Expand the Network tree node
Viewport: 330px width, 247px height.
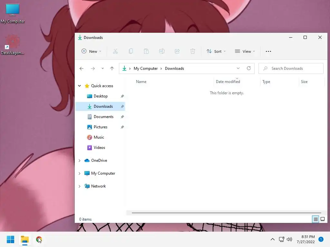coord(80,186)
